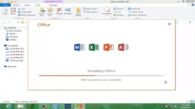Select Libraries in navigation pane
Viewport: 195px width, 109px height.
point(12,28)
